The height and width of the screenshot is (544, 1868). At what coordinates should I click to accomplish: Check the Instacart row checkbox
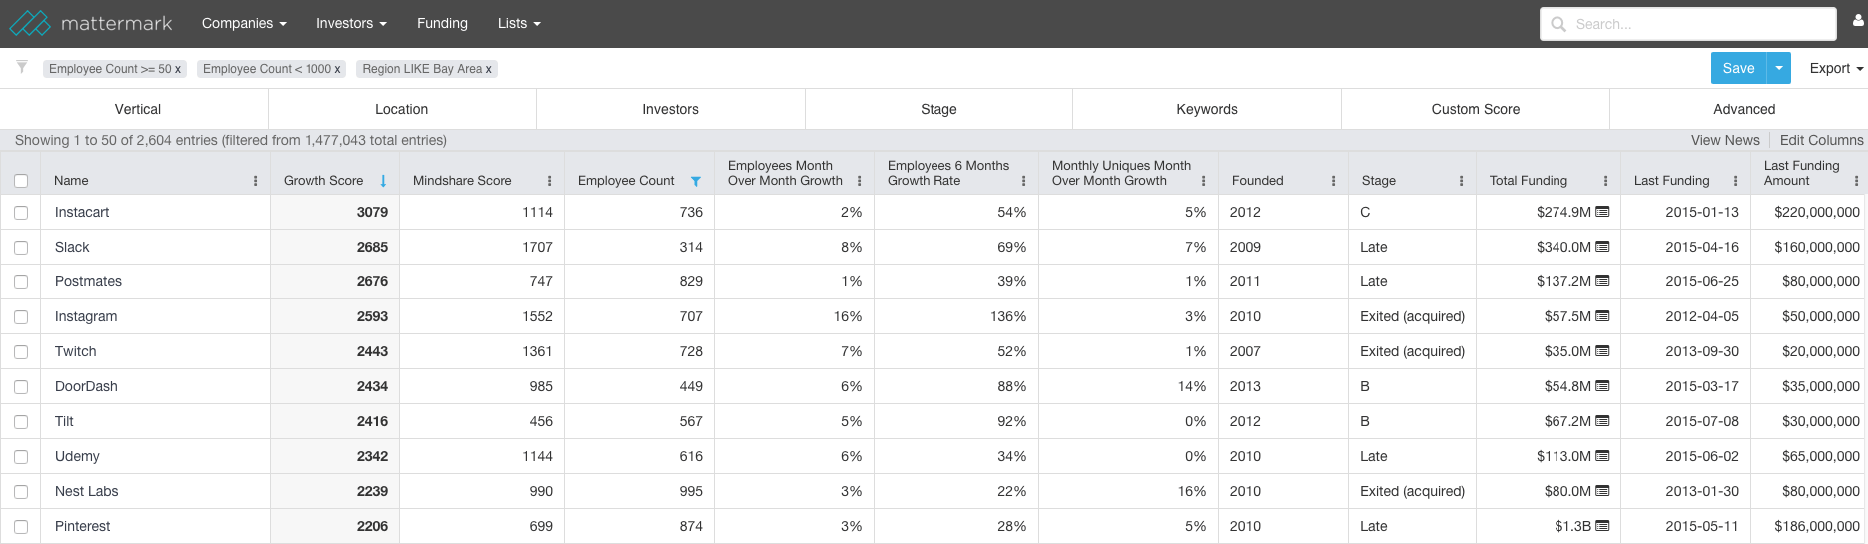[x=21, y=213]
